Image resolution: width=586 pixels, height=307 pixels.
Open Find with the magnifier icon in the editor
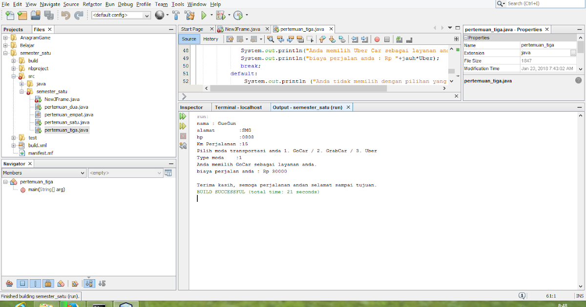(270, 39)
